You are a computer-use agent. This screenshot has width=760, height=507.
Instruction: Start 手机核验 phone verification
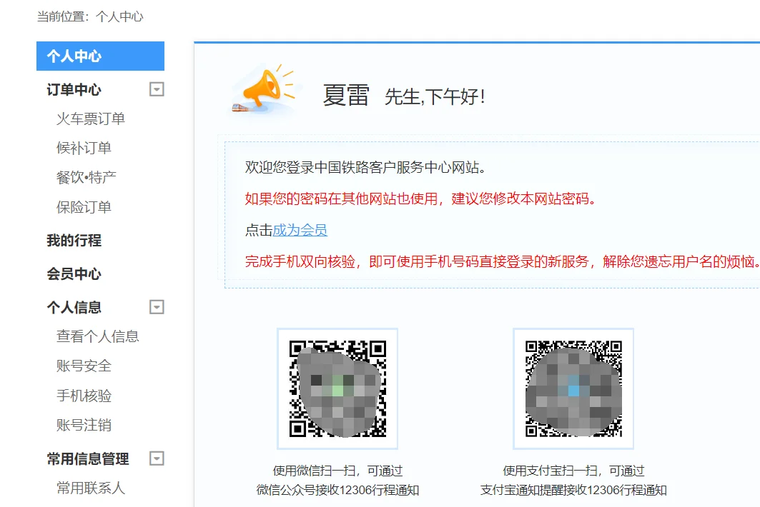tap(84, 395)
